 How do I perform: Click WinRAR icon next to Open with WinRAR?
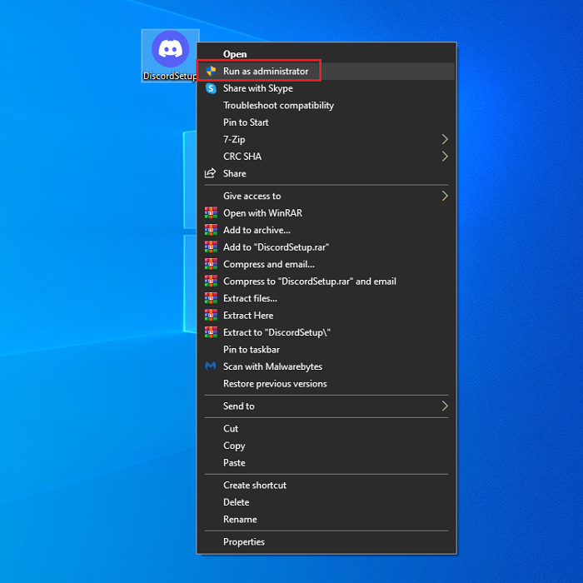point(211,213)
